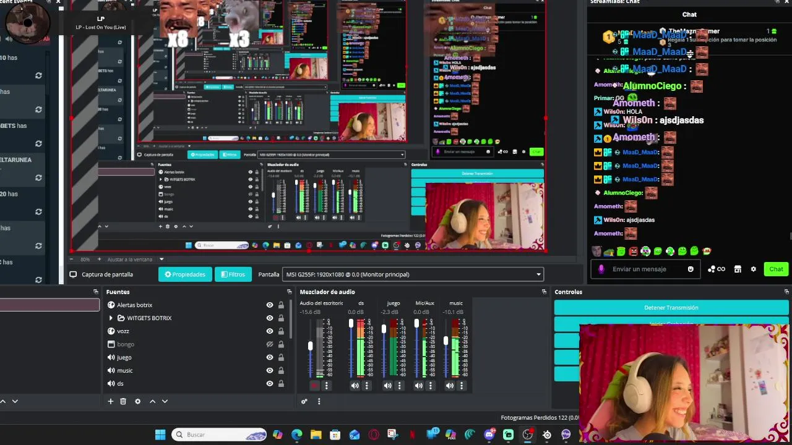Viewport: 792px width, 445px height.
Task: Click the Enviar un mensaje field
Action: tap(647, 269)
